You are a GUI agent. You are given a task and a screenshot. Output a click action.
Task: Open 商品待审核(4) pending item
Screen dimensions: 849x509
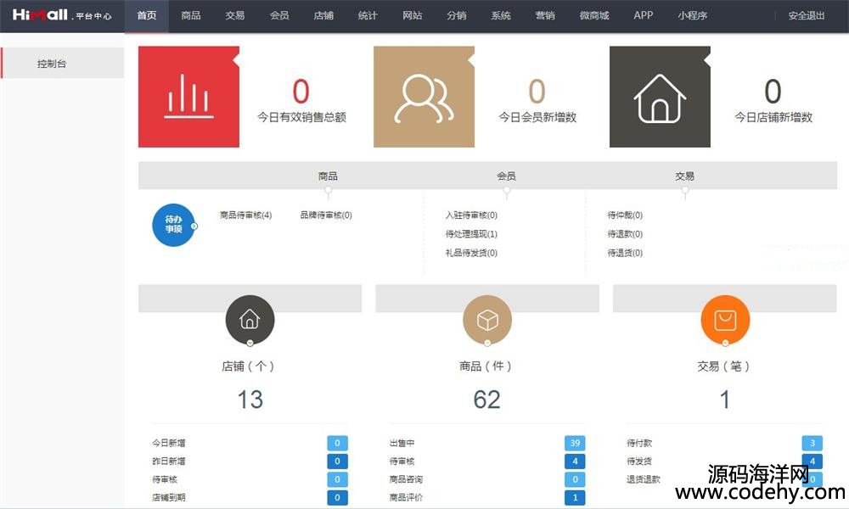pyautogui.click(x=246, y=215)
